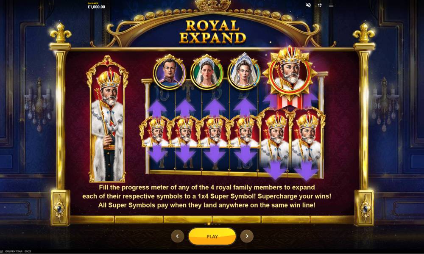
Task: Open the hamburger menu at top right
Action: pyautogui.click(x=331, y=5)
